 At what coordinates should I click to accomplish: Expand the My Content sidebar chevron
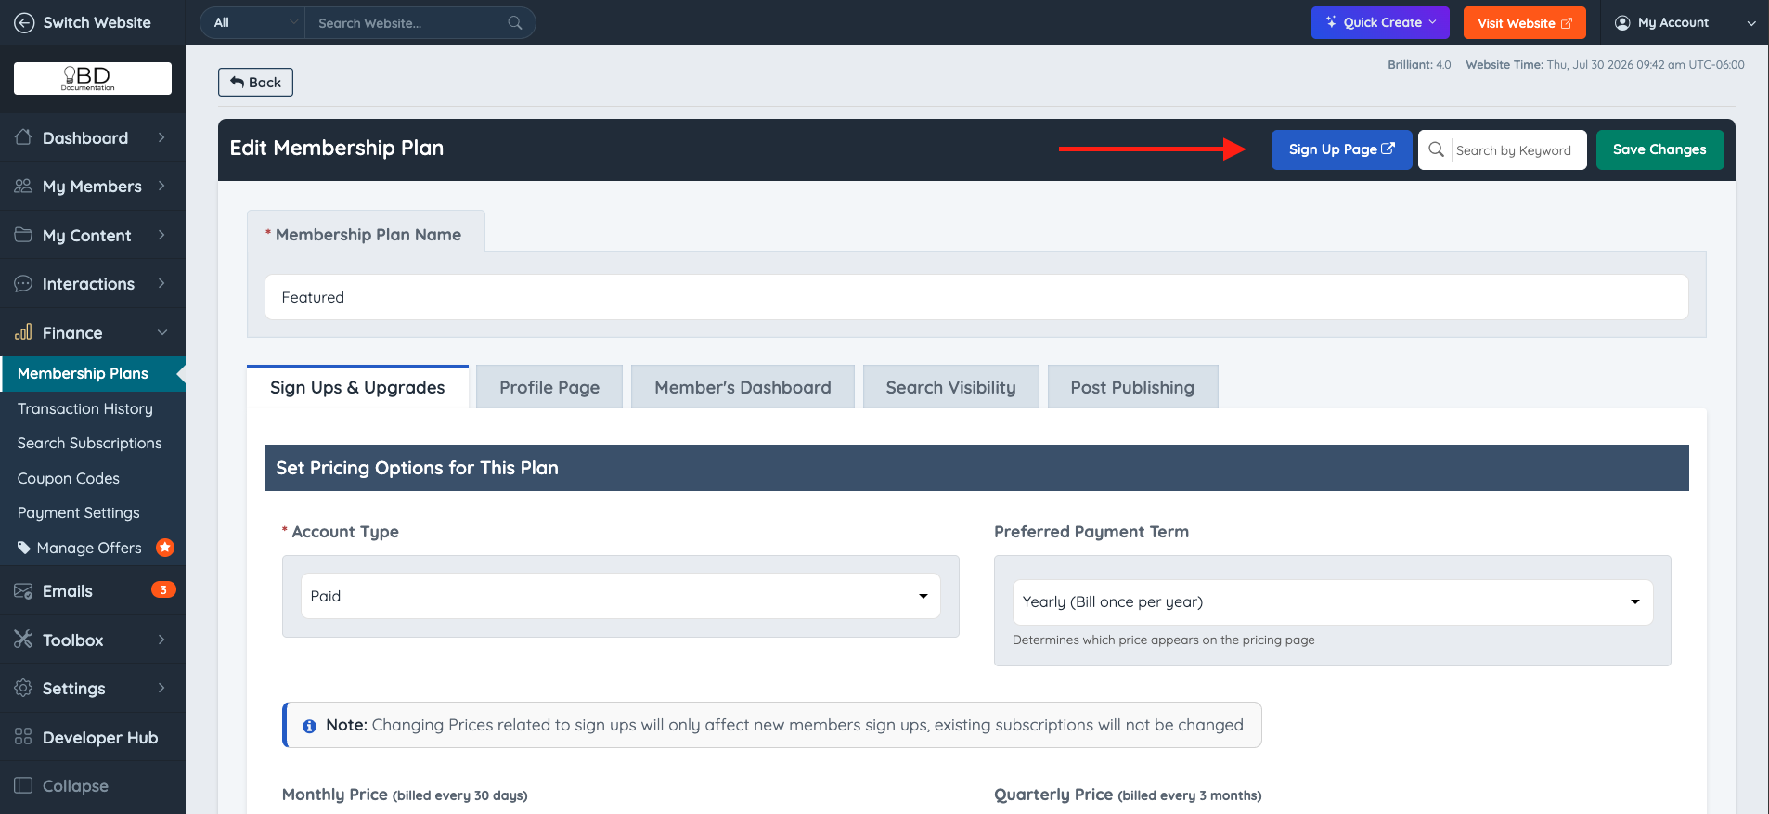click(x=161, y=235)
